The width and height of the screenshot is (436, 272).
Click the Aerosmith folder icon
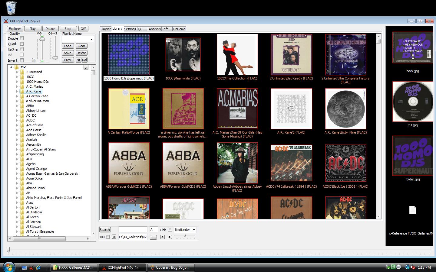pos(22,144)
